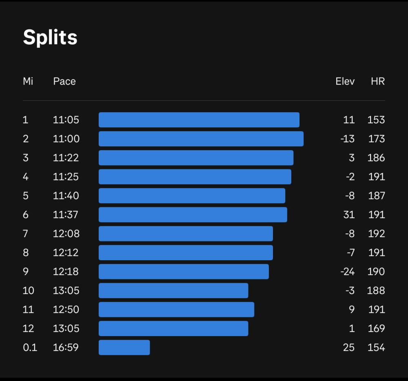Click the pace bar for mile 1
The width and height of the screenshot is (408, 381).
tap(199, 120)
